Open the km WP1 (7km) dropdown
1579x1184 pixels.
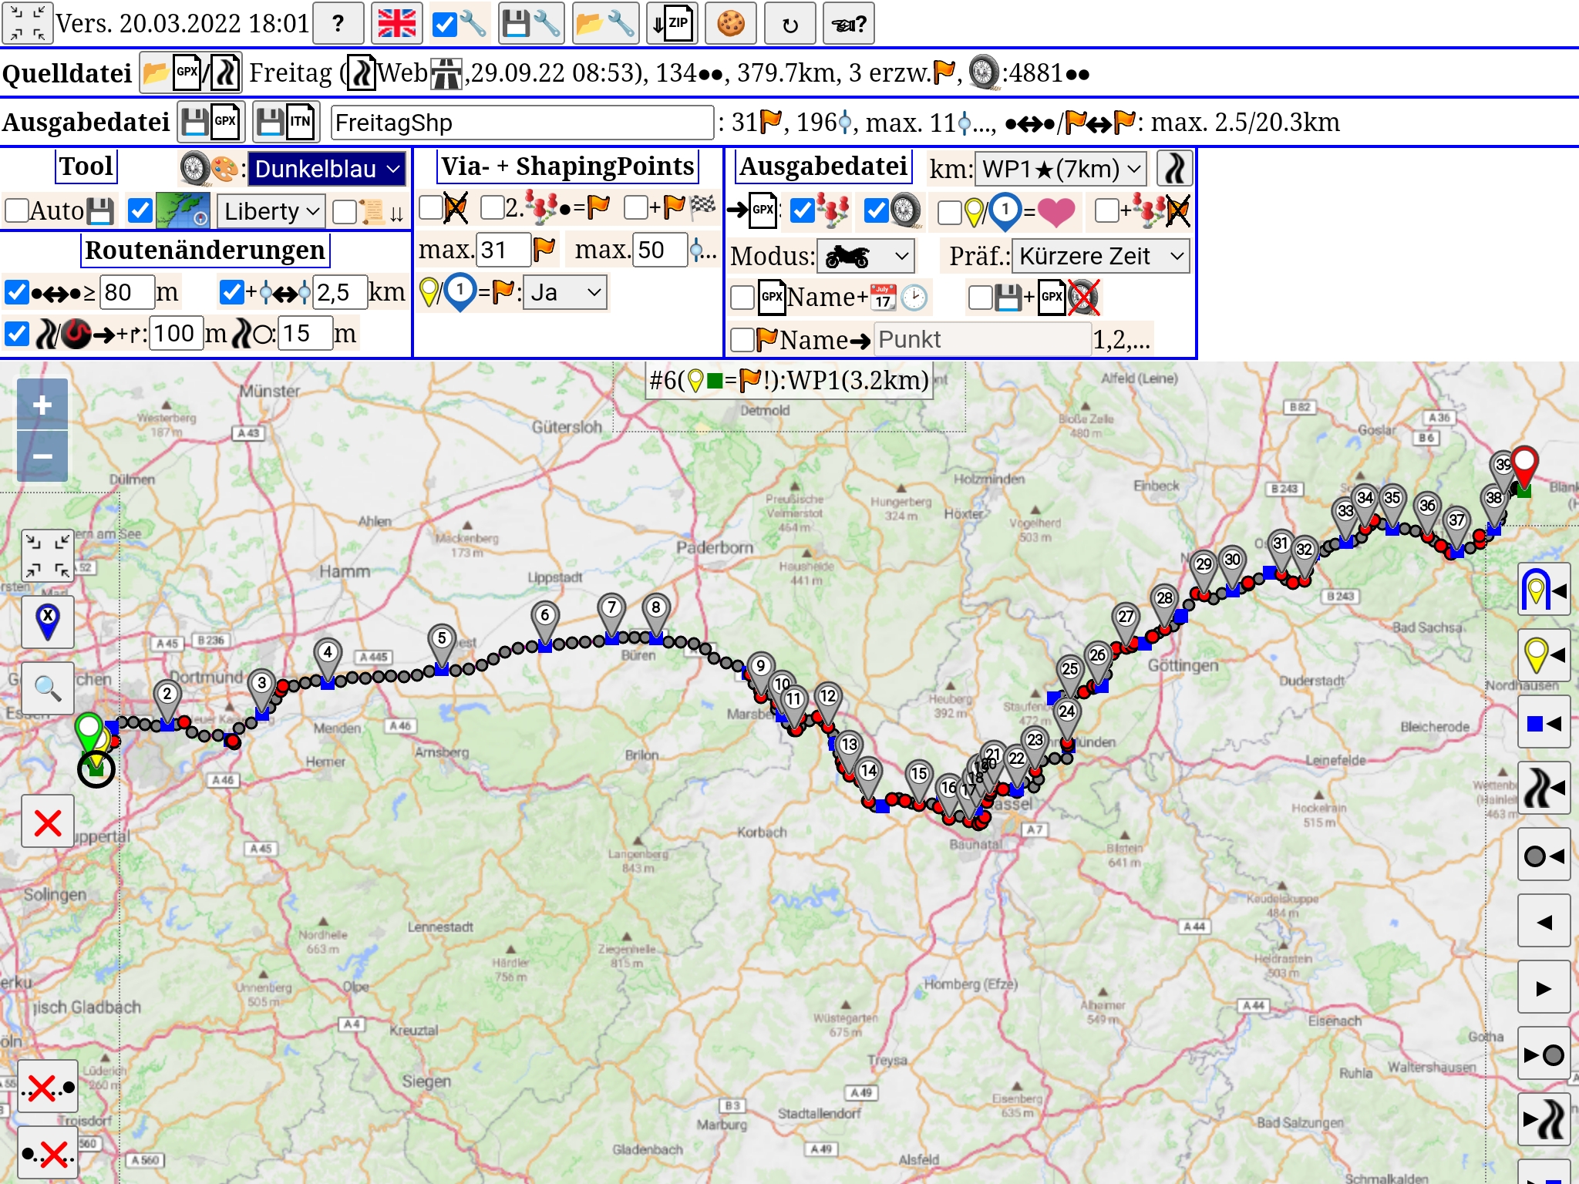pos(1061,169)
